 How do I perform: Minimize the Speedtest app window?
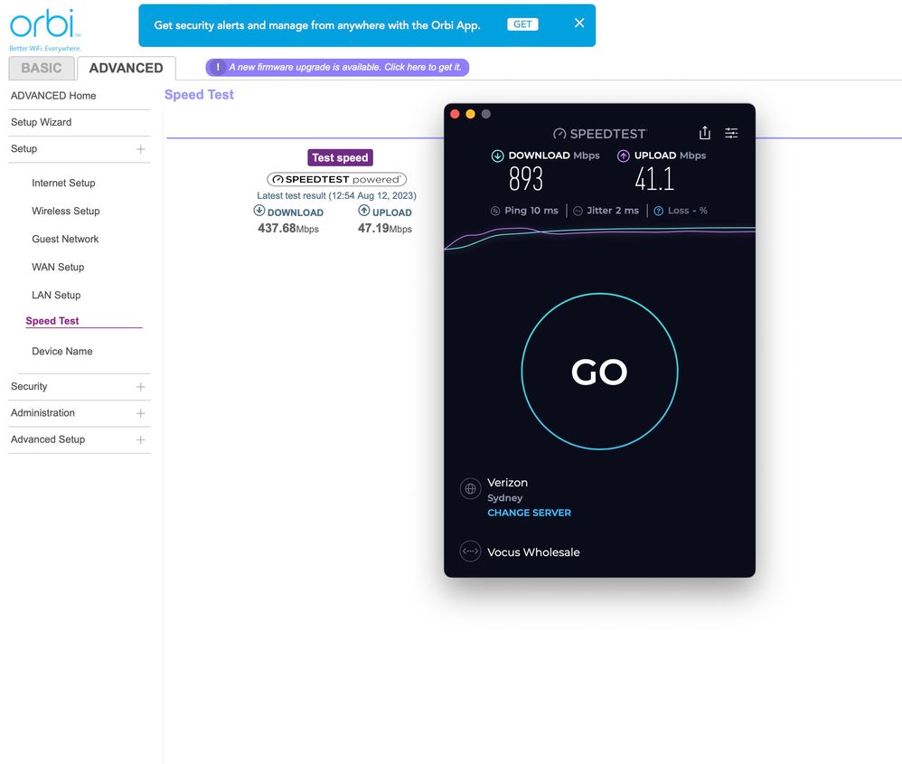point(471,114)
